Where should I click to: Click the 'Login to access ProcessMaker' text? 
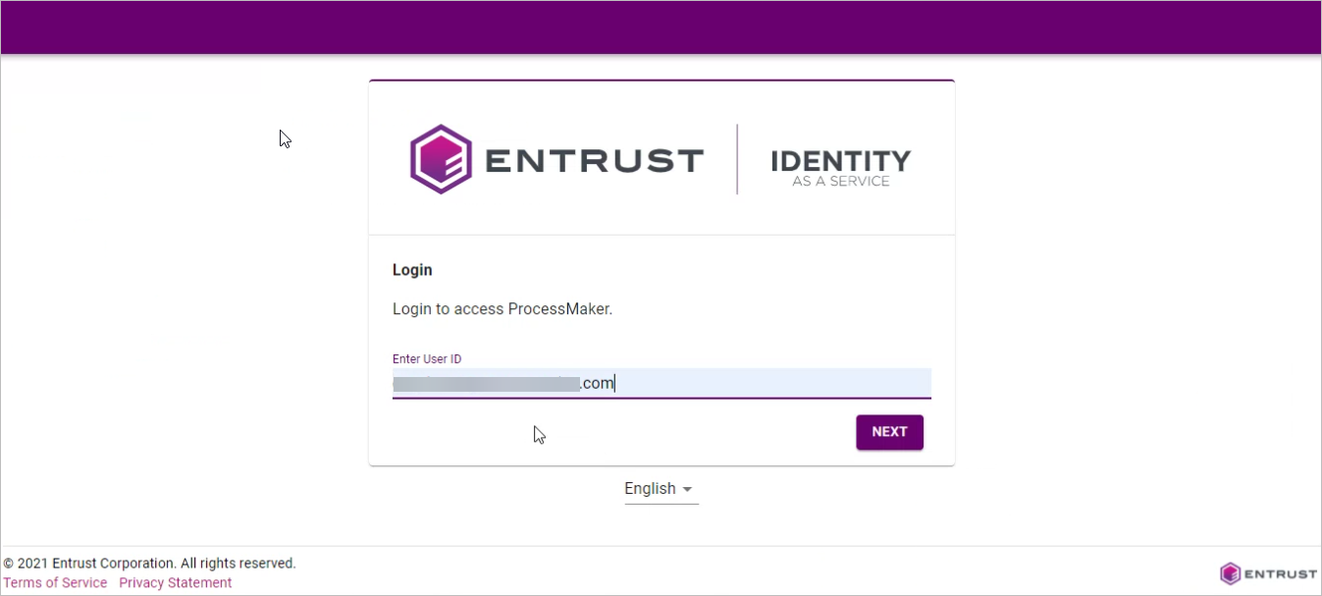click(502, 308)
